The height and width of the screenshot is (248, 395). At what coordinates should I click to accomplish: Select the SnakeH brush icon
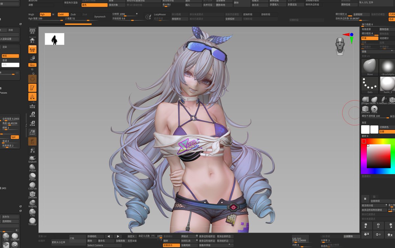(33, 159)
